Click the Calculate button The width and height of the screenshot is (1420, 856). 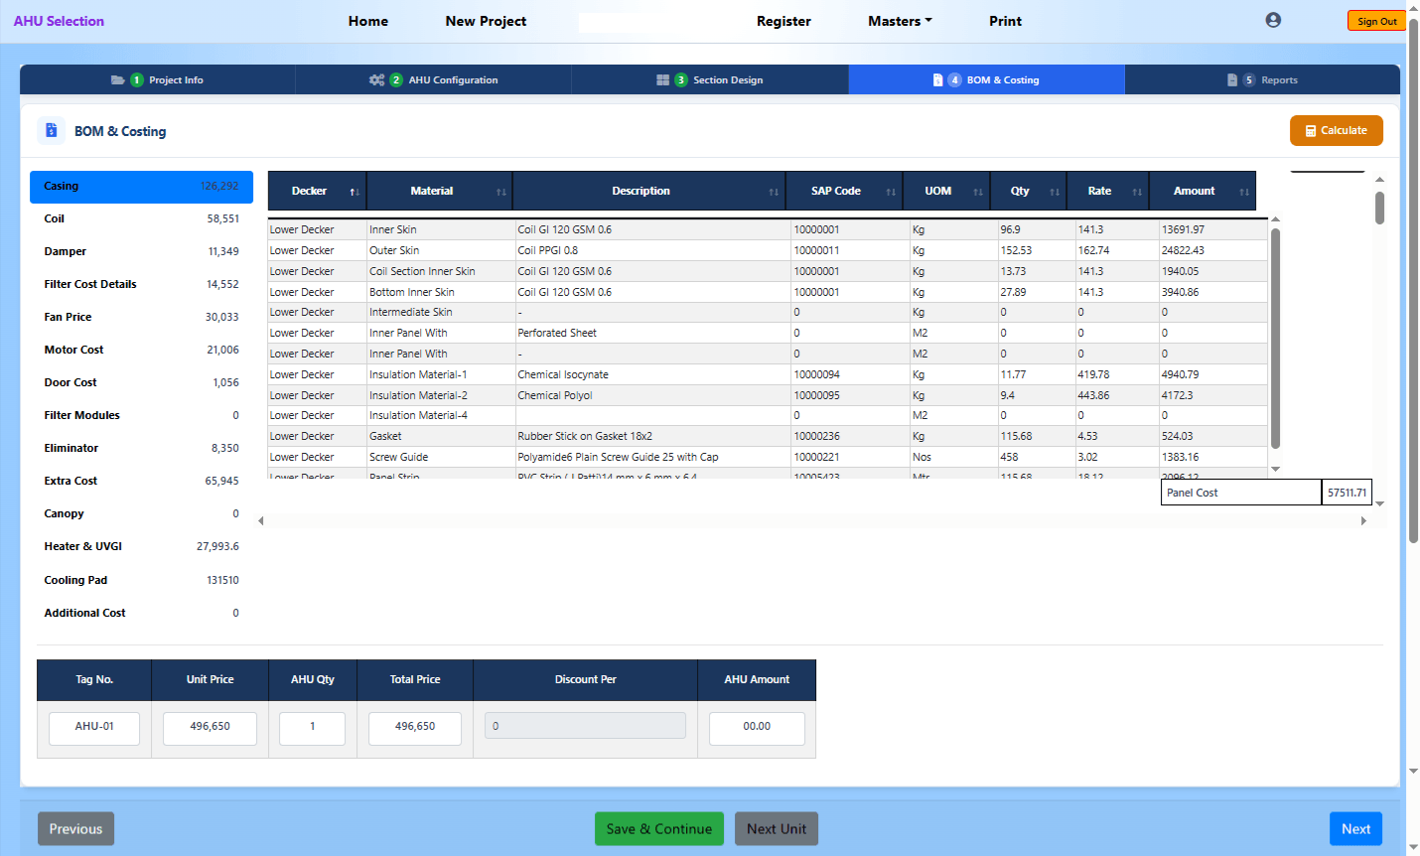point(1336,131)
